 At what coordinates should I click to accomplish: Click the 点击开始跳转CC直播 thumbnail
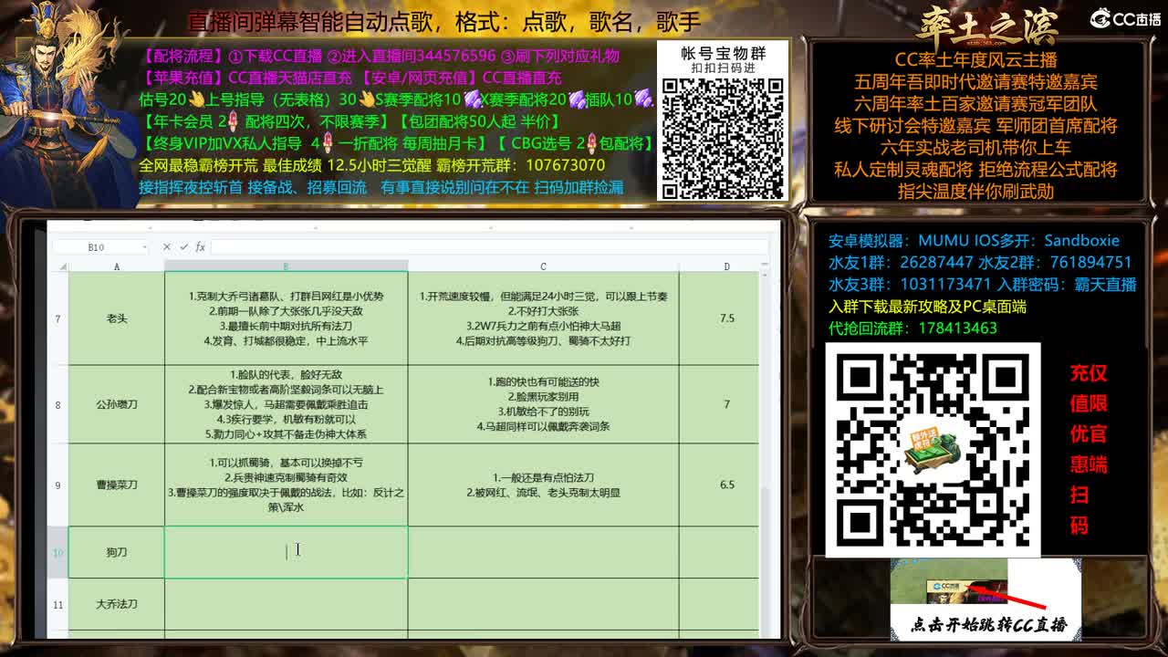coord(985,599)
